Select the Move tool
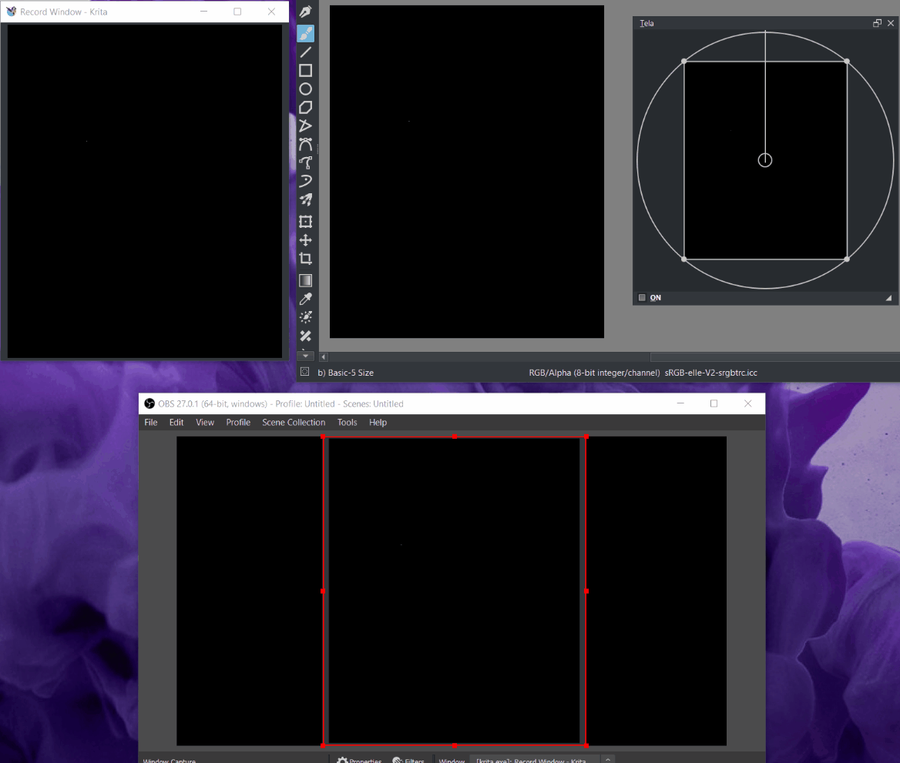900x763 pixels. 306,240
